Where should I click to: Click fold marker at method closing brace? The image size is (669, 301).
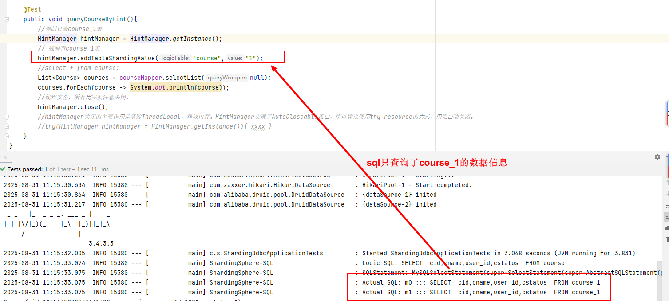click(7, 136)
